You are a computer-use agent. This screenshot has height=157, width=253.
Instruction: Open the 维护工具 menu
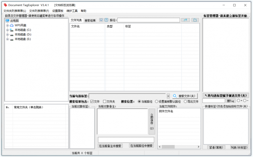72,11
